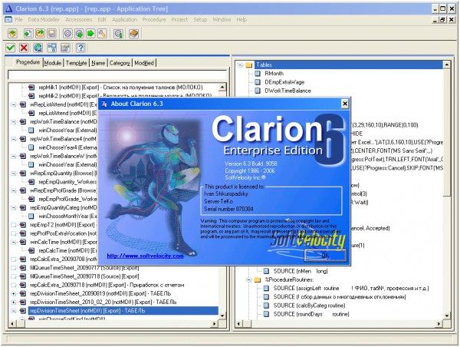Click the green arrow Run icon

(90, 34)
